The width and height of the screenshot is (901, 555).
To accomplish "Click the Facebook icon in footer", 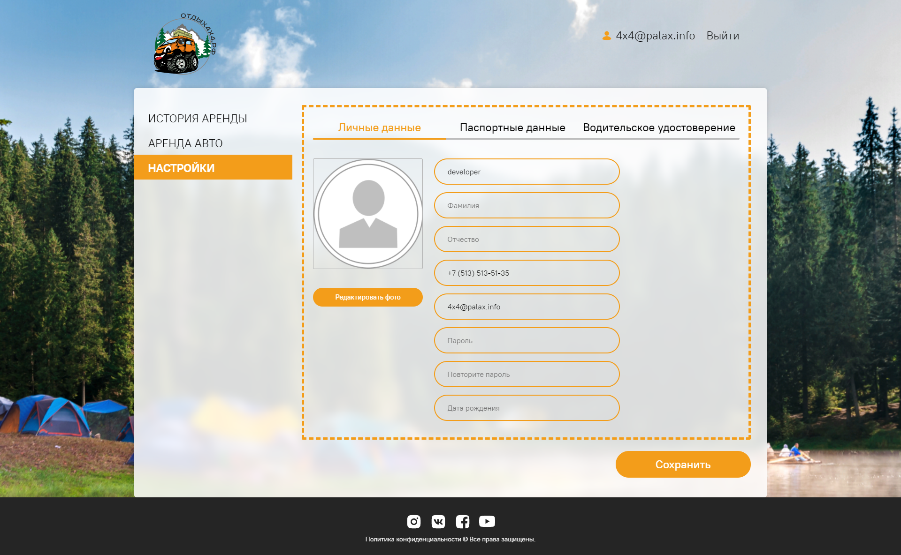I will click(x=462, y=521).
